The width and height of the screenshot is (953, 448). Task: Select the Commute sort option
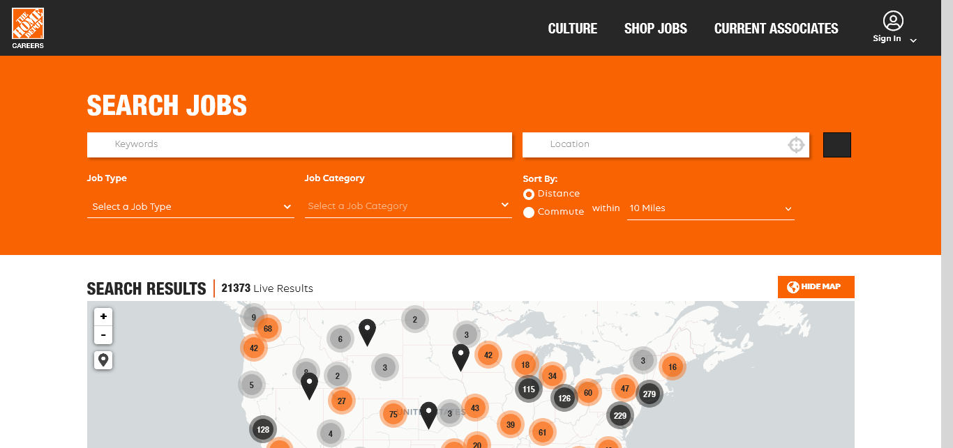529,212
